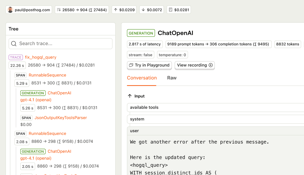The width and height of the screenshot is (304, 175).
Task: Select ChatOpenAI generation with 2.05 s latency
Action: coord(59,151)
